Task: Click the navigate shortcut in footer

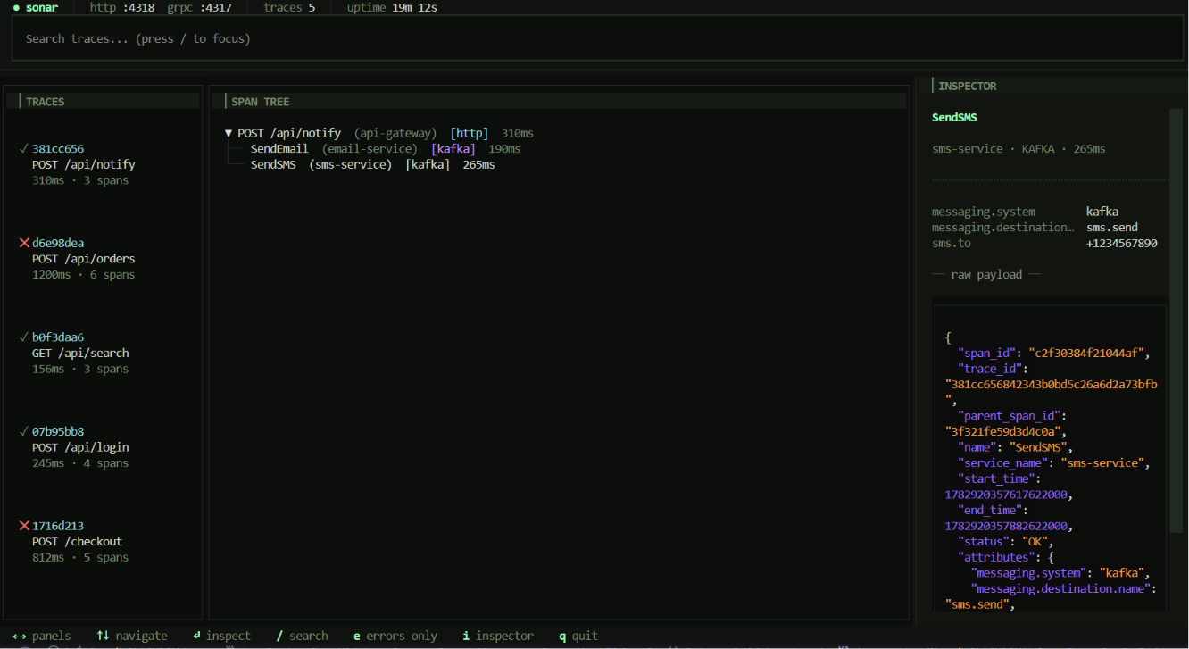Action: pos(132,636)
